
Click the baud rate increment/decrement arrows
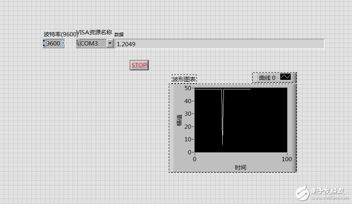(44, 43)
